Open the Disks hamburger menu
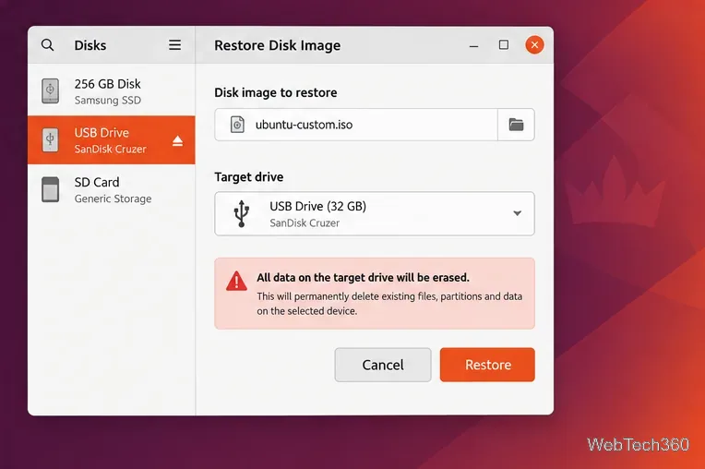This screenshot has height=469, width=705. click(175, 45)
